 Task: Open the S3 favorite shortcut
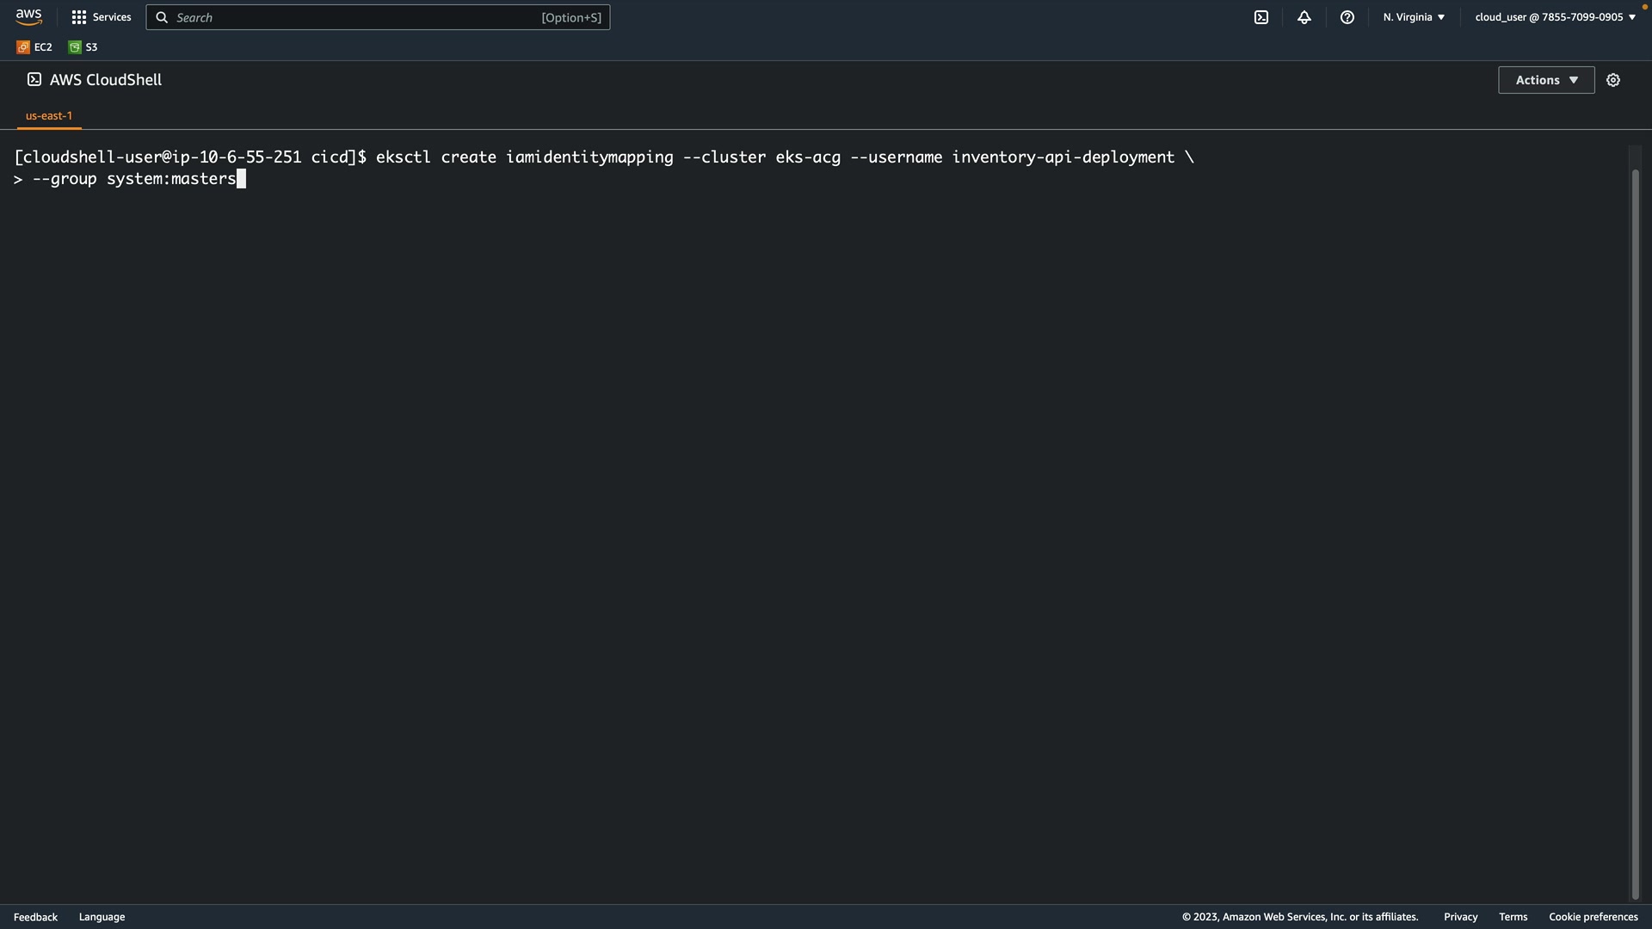(x=83, y=47)
